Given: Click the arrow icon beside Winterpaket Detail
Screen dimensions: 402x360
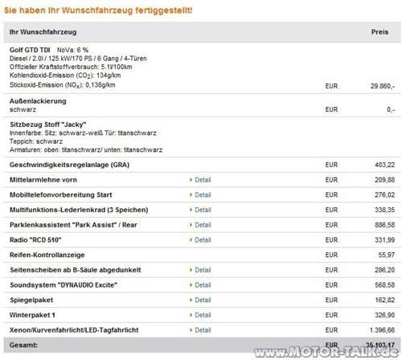Looking at the screenshot, I should (x=191, y=315).
